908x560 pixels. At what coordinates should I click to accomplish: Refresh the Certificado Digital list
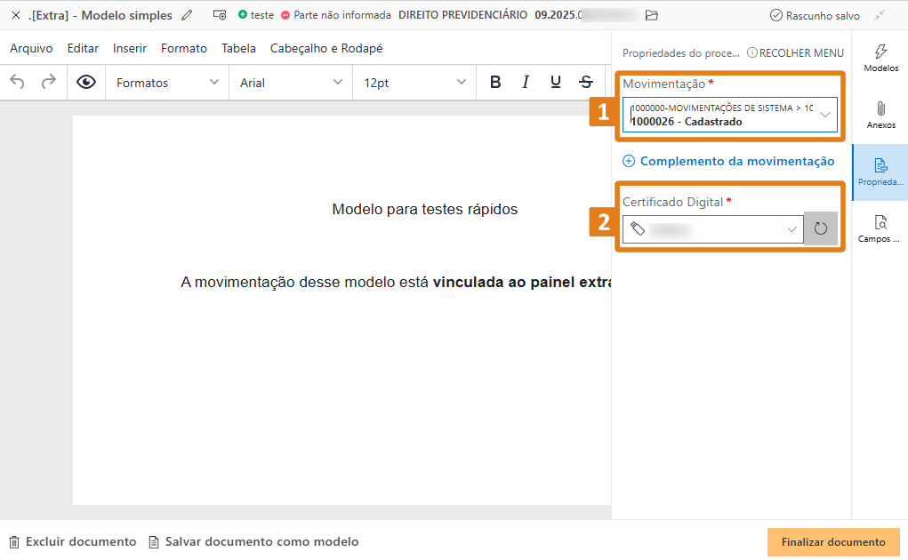(820, 228)
